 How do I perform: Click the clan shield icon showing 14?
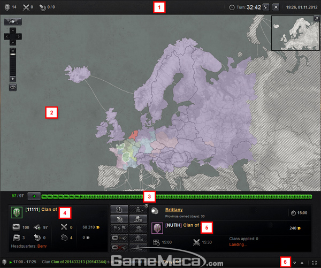7,7
